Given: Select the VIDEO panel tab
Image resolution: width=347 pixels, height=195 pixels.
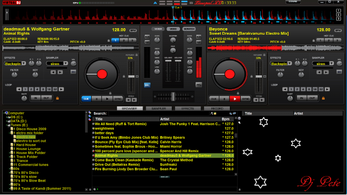Looking at the screenshot, I should pos(173,29).
